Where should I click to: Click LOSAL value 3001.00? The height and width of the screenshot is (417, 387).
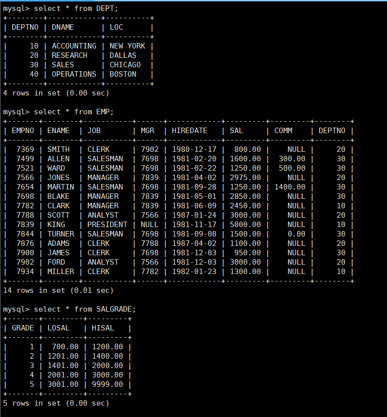pyautogui.click(x=63, y=384)
